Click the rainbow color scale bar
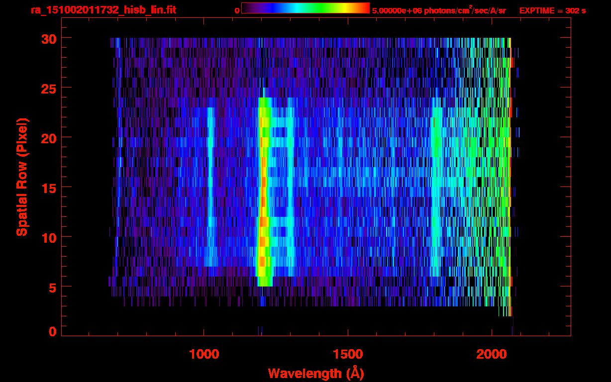 pyautogui.click(x=305, y=8)
